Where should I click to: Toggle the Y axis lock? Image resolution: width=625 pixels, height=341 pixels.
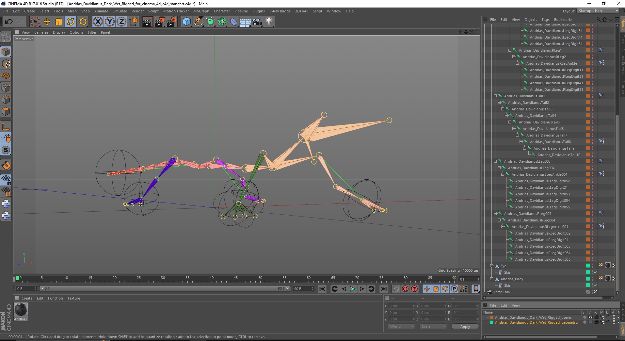(110, 22)
